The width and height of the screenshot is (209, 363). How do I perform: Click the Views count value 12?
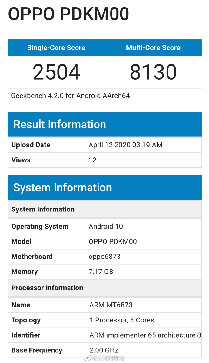click(93, 160)
